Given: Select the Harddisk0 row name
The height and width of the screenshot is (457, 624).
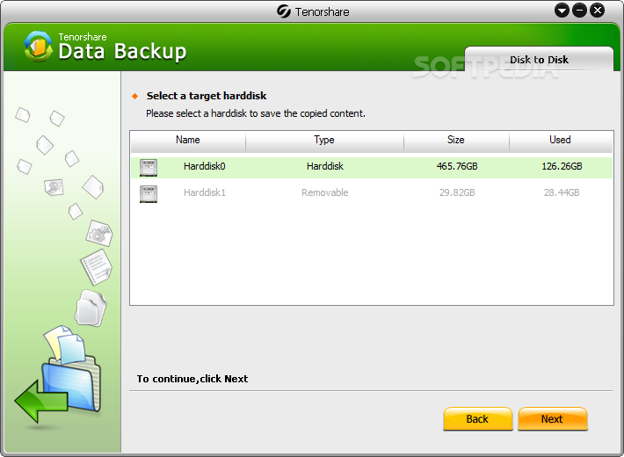Looking at the screenshot, I should click(205, 166).
